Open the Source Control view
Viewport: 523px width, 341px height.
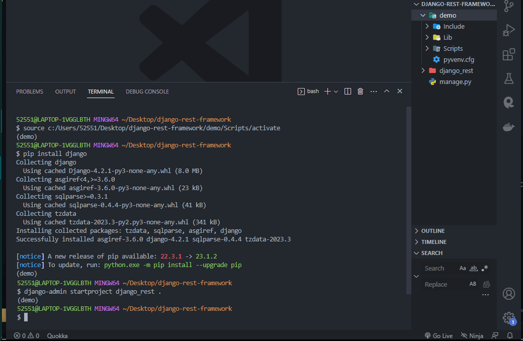(508, 6)
